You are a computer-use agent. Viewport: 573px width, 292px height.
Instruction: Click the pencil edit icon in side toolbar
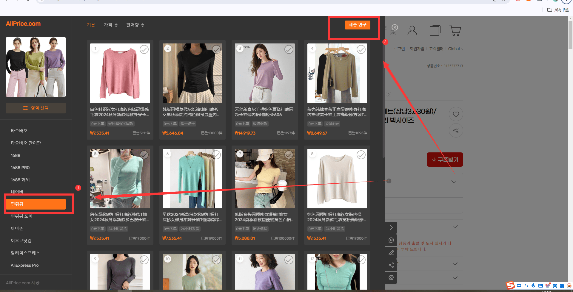click(391, 253)
